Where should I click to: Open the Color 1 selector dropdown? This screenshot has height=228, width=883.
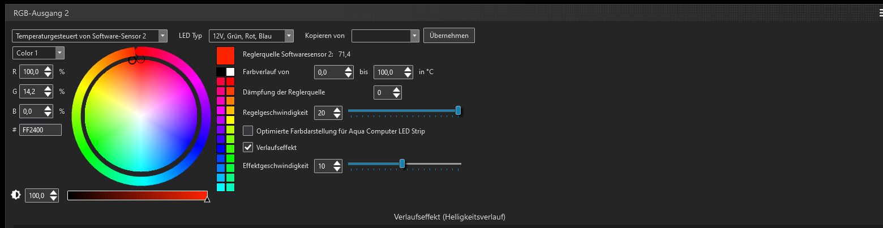click(38, 53)
